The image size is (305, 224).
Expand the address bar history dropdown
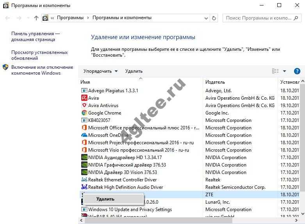[x=206, y=18]
